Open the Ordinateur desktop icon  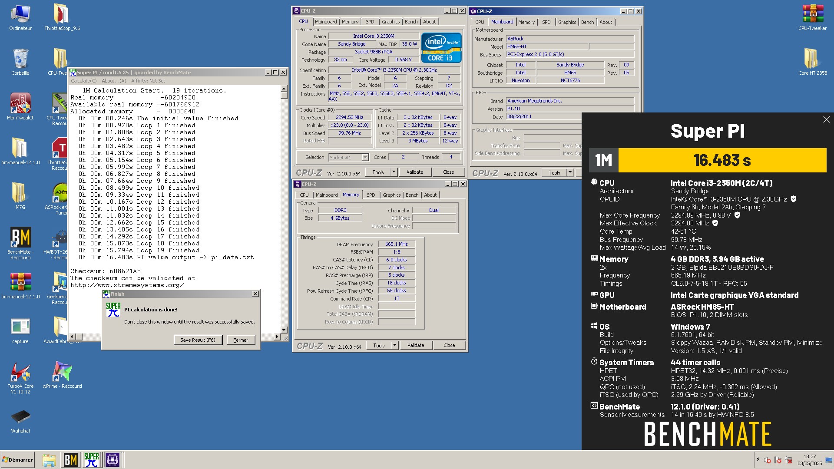[x=20, y=17]
